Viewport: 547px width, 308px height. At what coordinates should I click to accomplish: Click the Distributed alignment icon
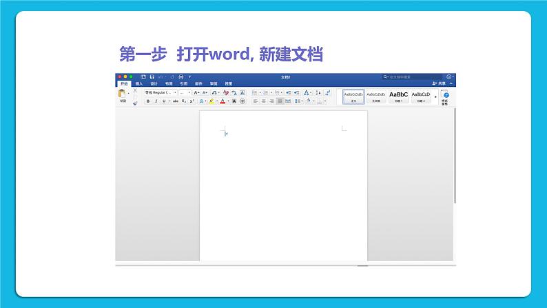coord(288,101)
